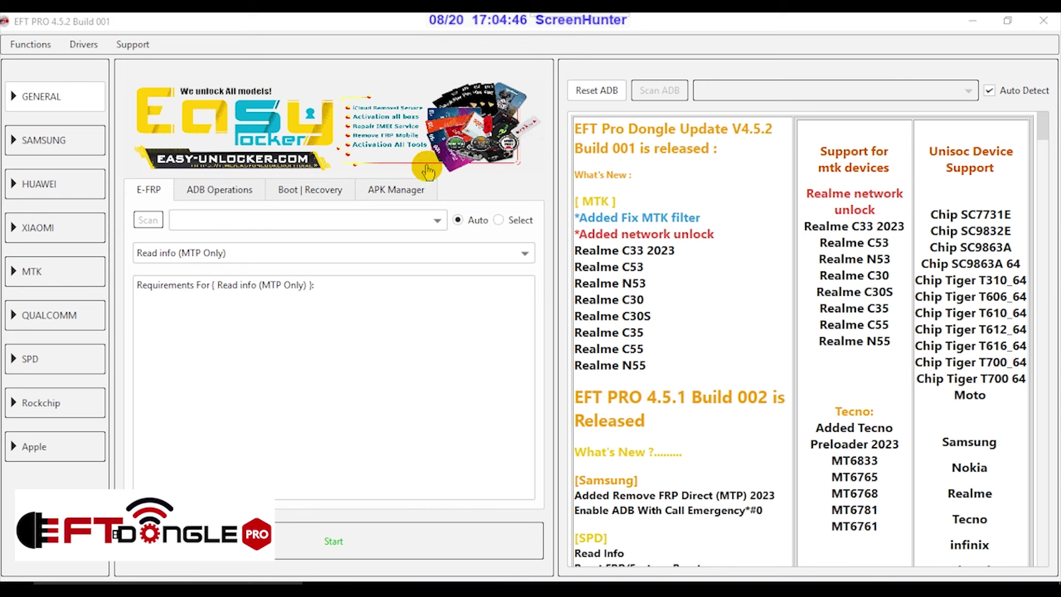Choose the Select radio option
The width and height of the screenshot is (1061, 597).
pyautogui.click(x=499, y=220)
